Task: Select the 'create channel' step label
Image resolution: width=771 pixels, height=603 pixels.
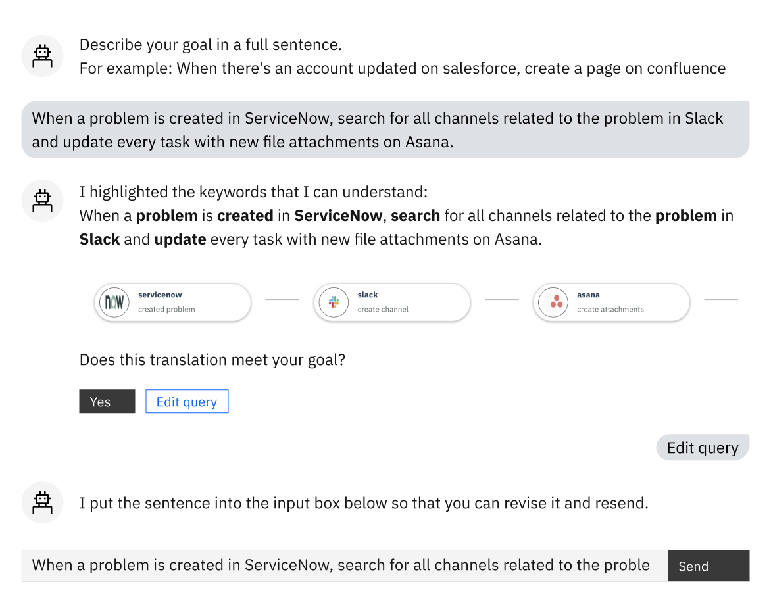Action: click(x=383, y=310)
